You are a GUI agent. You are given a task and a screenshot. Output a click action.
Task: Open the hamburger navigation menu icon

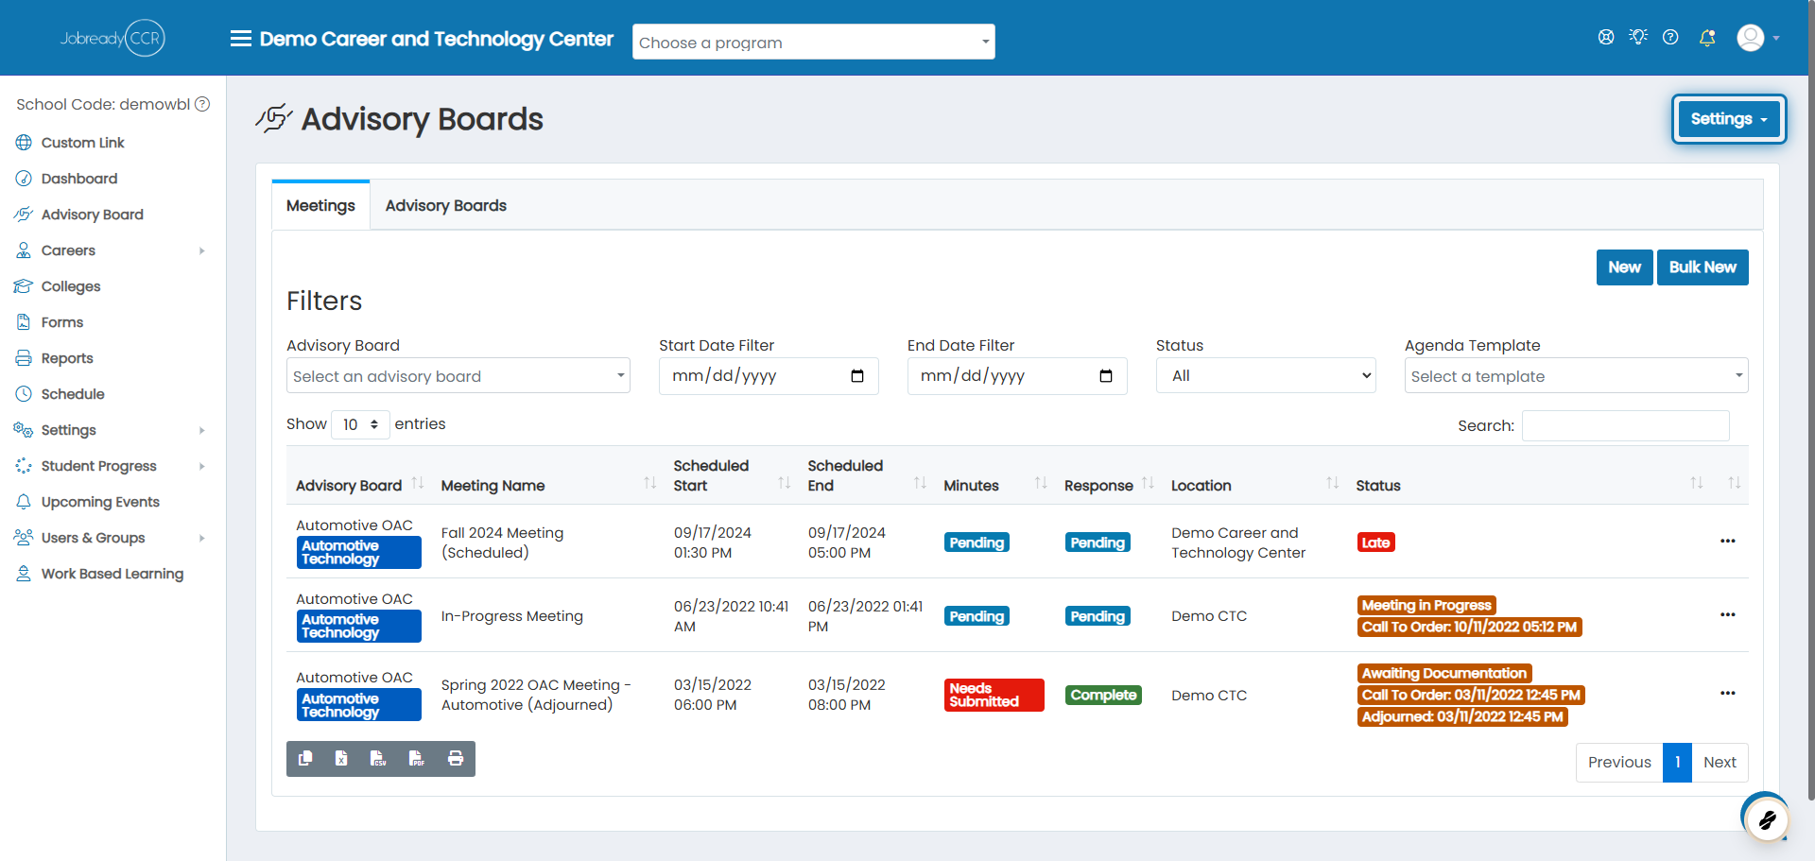click(241, 39)
